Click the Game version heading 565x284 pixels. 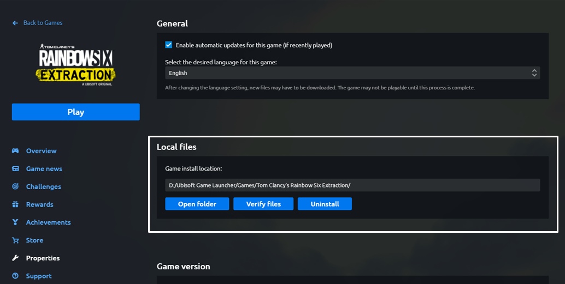(184, 267)
